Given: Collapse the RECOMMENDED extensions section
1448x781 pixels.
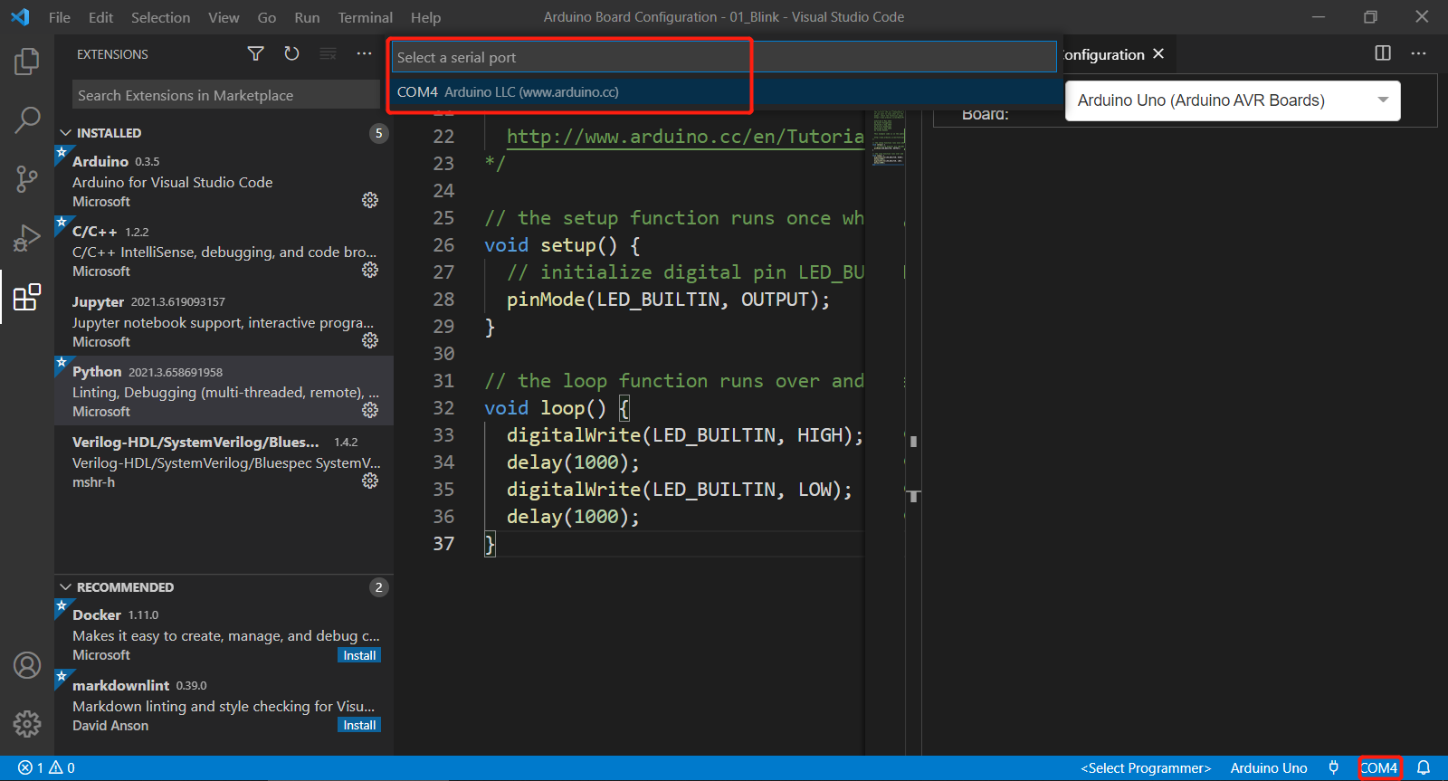Looking at the screenshot, I should tap(65, 587).
